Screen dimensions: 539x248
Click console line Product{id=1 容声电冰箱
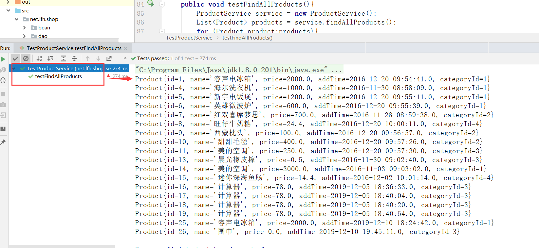click(x=312, y=79)
